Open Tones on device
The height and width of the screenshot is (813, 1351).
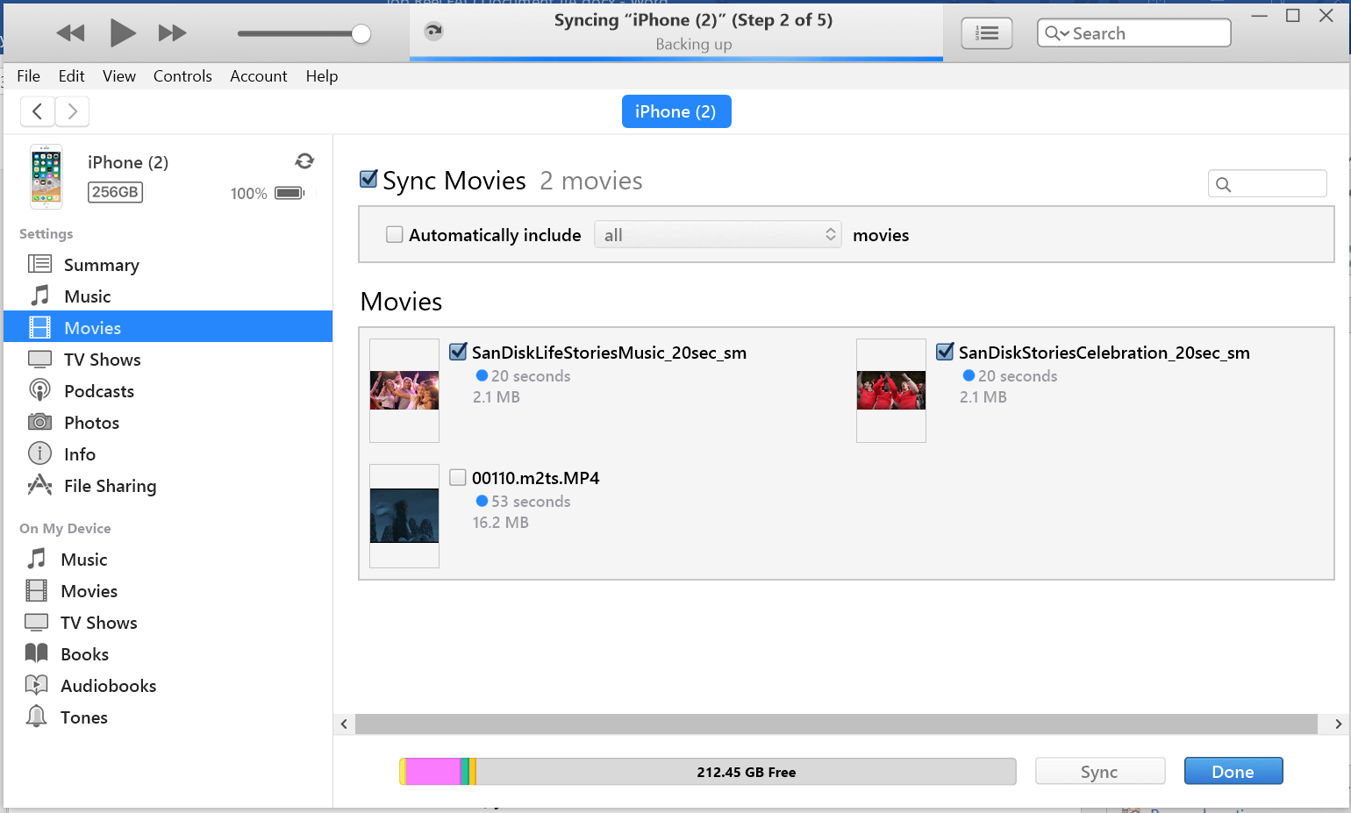click(168, 717)
